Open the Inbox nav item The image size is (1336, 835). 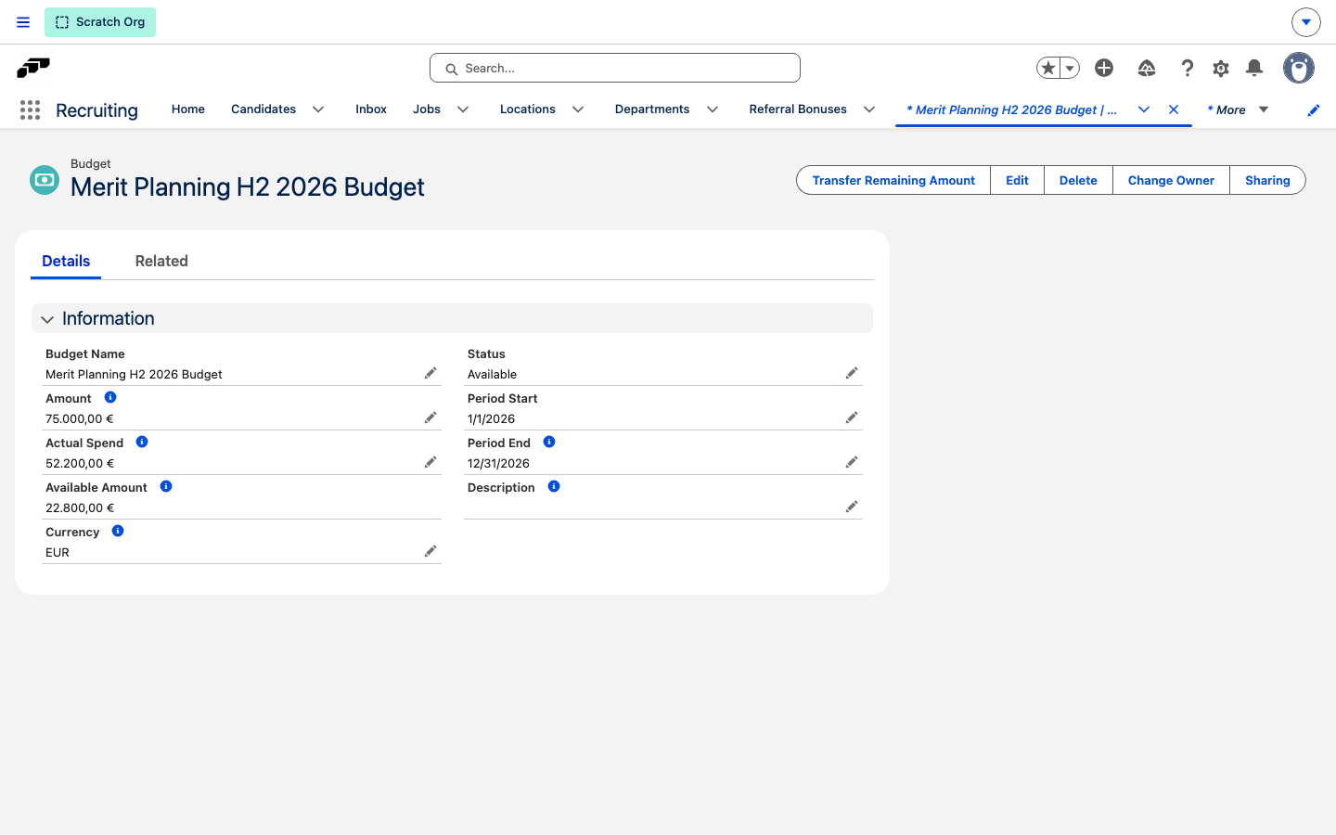point(371,109)
